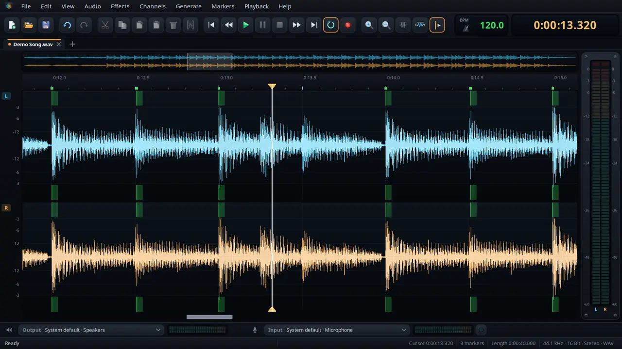Open the File menu
This screenshot has height=349, width=622.
26,6
